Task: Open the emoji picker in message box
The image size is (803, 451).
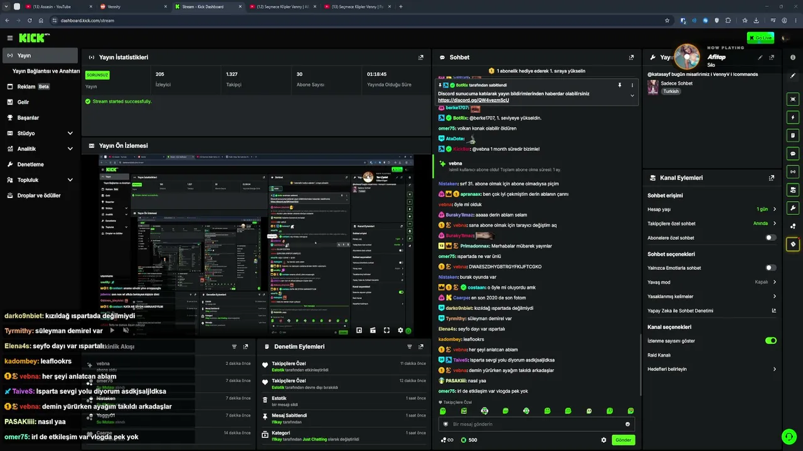Action: click(x=627, y=424)
